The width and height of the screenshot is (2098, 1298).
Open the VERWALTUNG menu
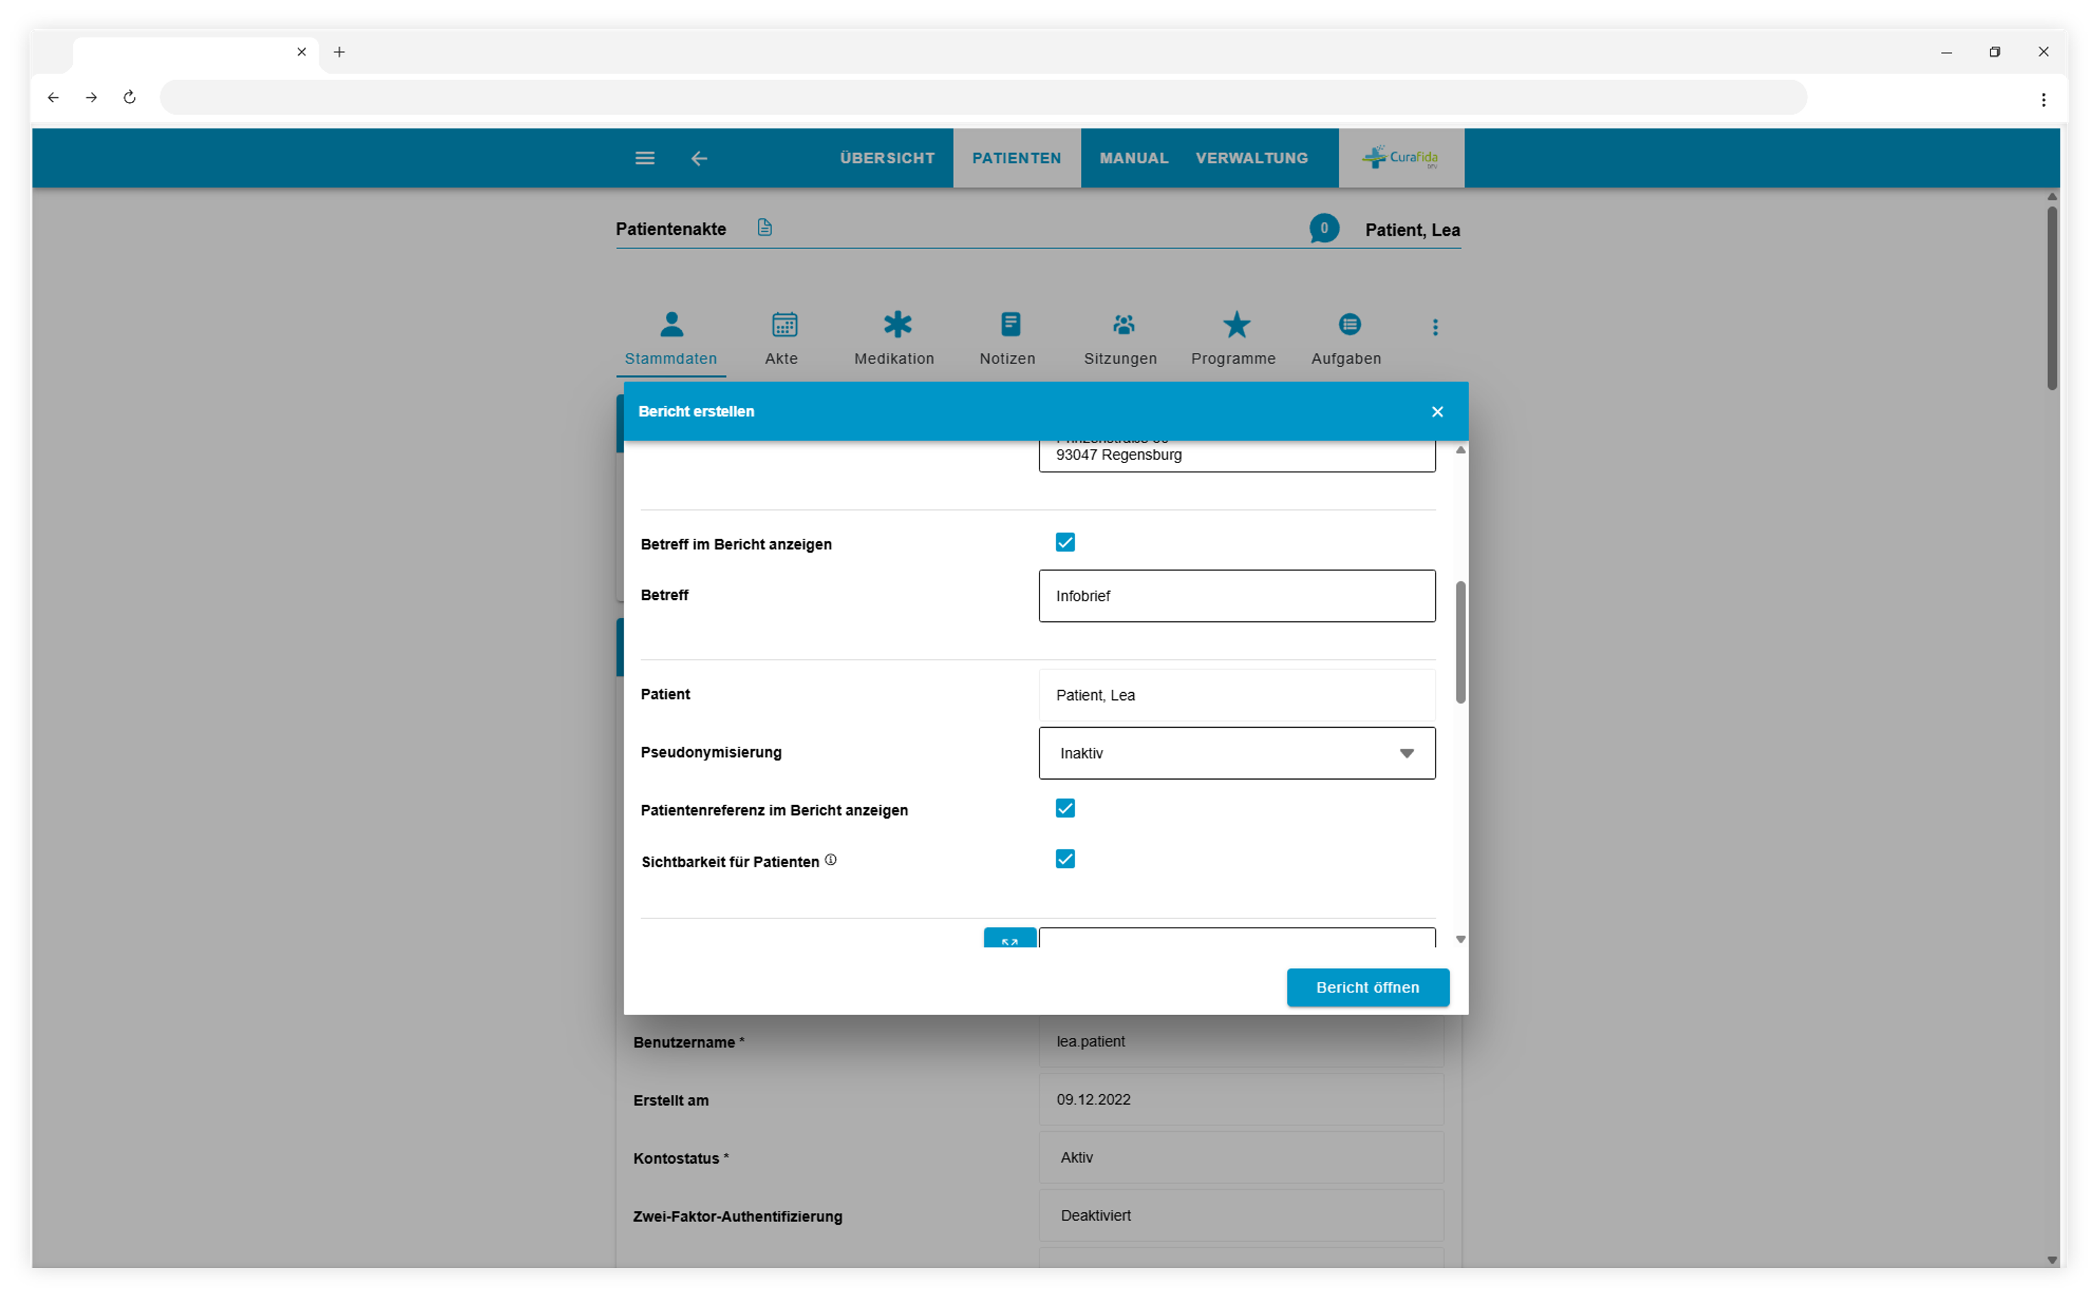pos(1252,158)
